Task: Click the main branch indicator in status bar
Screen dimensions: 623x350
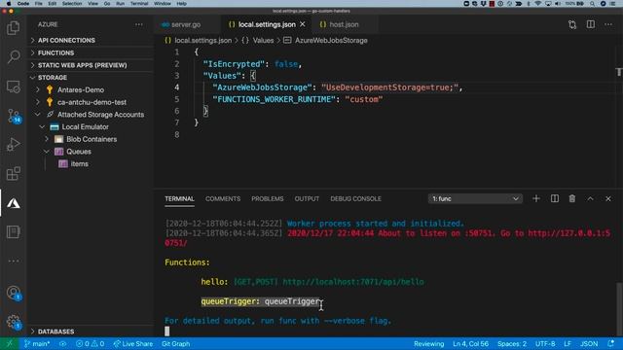Action: click(37, 343)
